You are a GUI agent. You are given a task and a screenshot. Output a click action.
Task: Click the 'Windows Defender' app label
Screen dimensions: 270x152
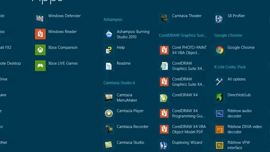point(64,16)
